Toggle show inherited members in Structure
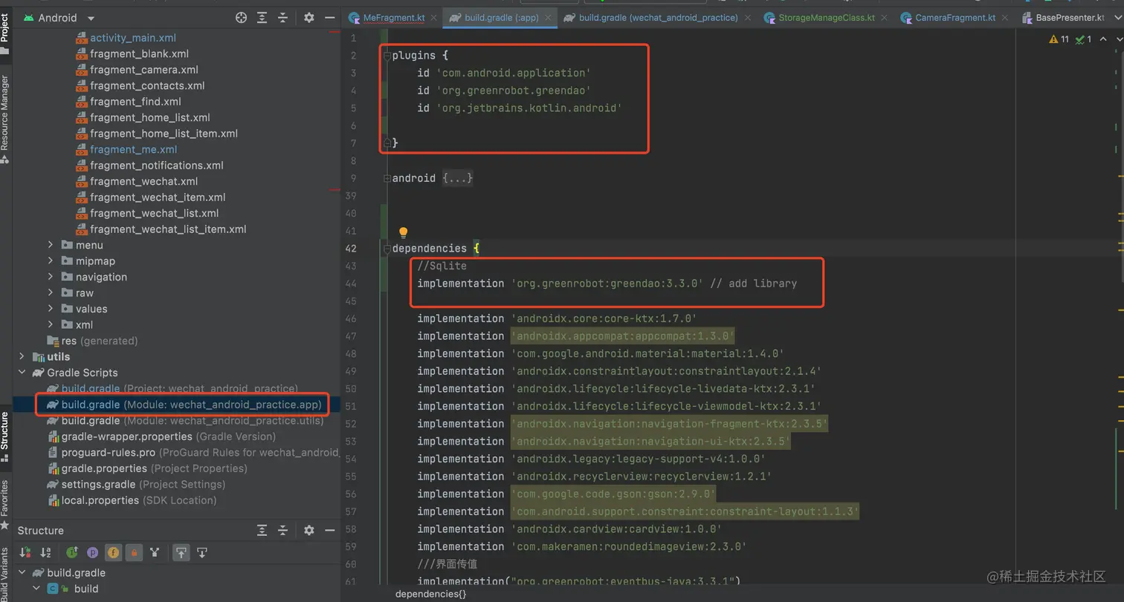Image resolution: width=1124 pixels, height=602 pixels. click(72, 552)
